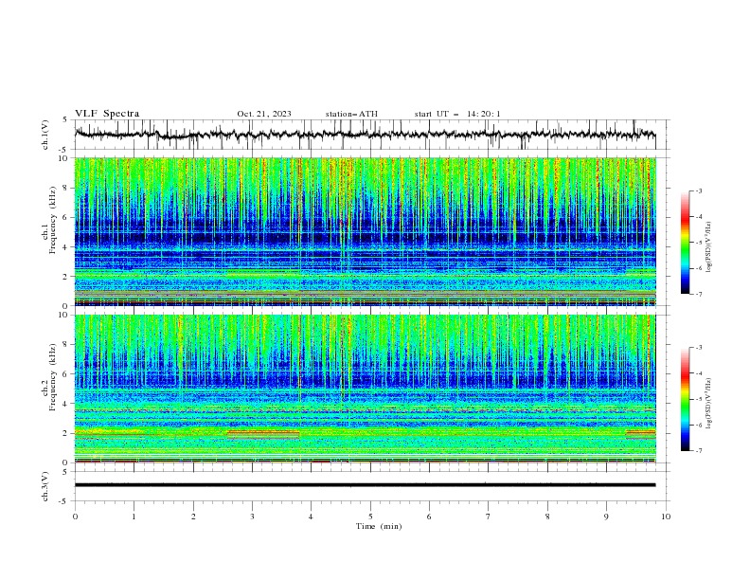750x580 pixels.
Task: Click the ch.1 frequency spectrogram panel
Action: tap(365, 231)
